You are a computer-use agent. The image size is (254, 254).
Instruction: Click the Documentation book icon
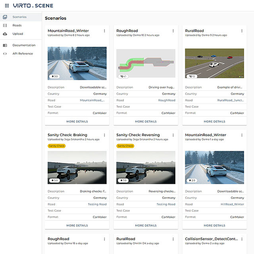tap(5, 45)
